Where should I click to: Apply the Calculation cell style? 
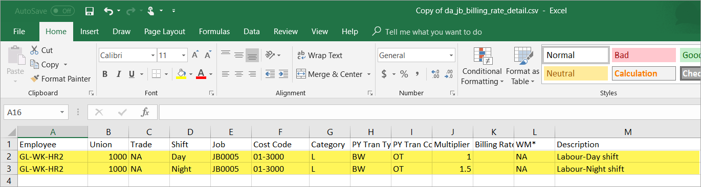coord(644,73)
